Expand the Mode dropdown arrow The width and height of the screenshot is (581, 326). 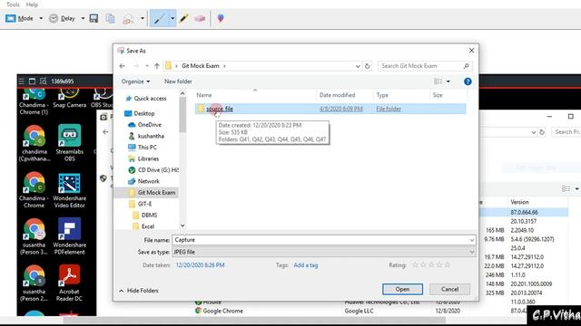coord(41,18)
